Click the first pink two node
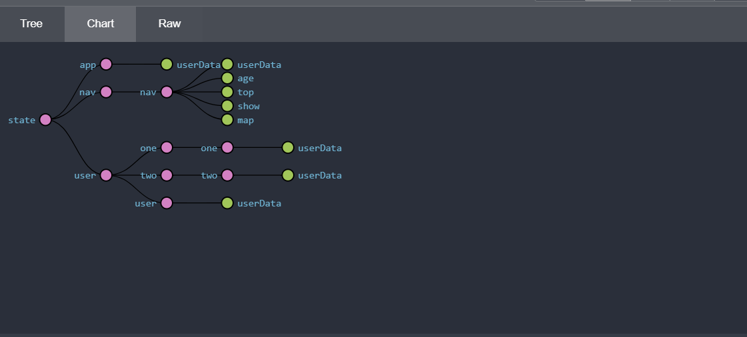 point(167,175)
